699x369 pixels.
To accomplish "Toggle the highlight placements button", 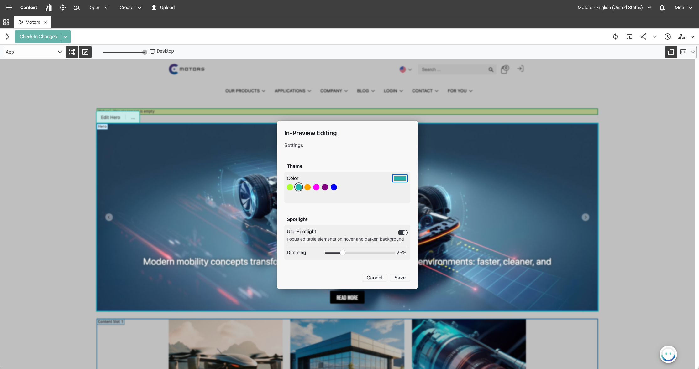I will [x=72, y=52].
